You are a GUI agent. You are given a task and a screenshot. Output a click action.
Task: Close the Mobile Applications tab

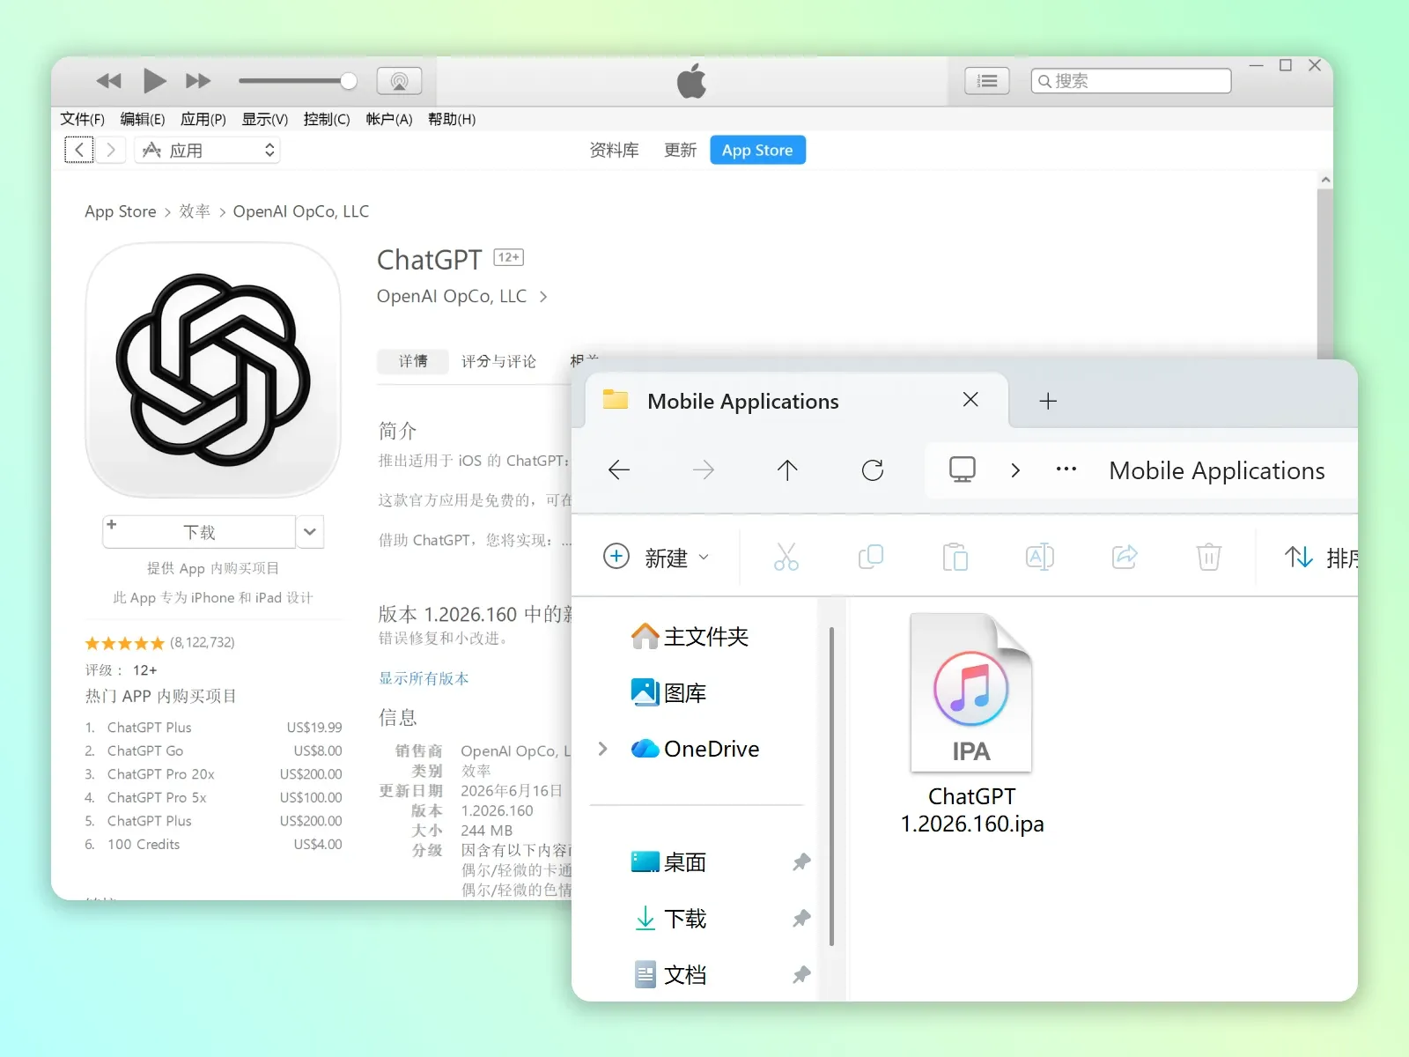tap(970, 400)
